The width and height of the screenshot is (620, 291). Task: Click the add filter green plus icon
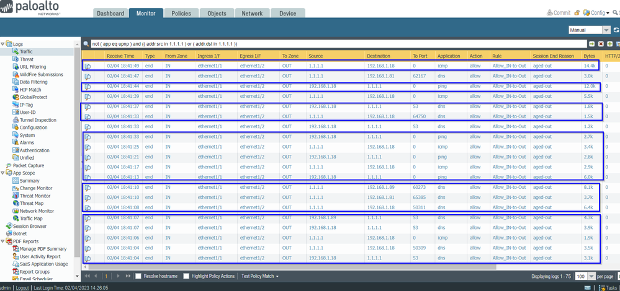(x=610, y=44)
